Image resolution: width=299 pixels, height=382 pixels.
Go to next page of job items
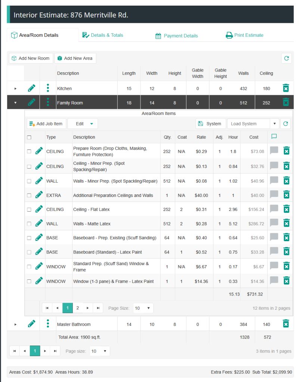(x=88, y=308)
